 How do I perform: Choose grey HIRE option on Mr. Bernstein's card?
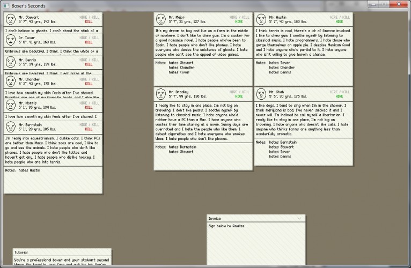pos(83,125)
